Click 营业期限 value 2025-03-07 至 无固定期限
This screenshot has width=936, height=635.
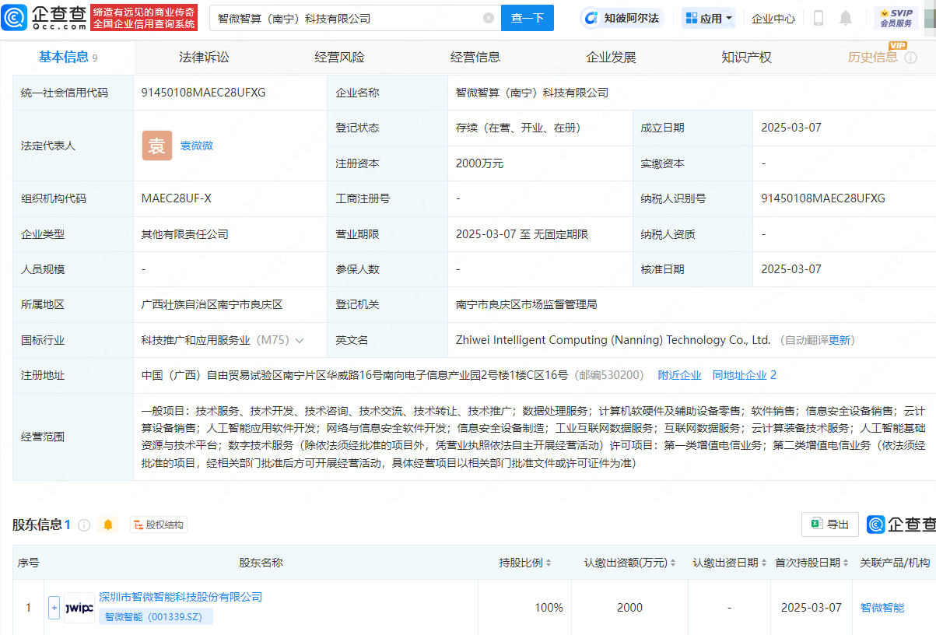(x=522, y=234)
